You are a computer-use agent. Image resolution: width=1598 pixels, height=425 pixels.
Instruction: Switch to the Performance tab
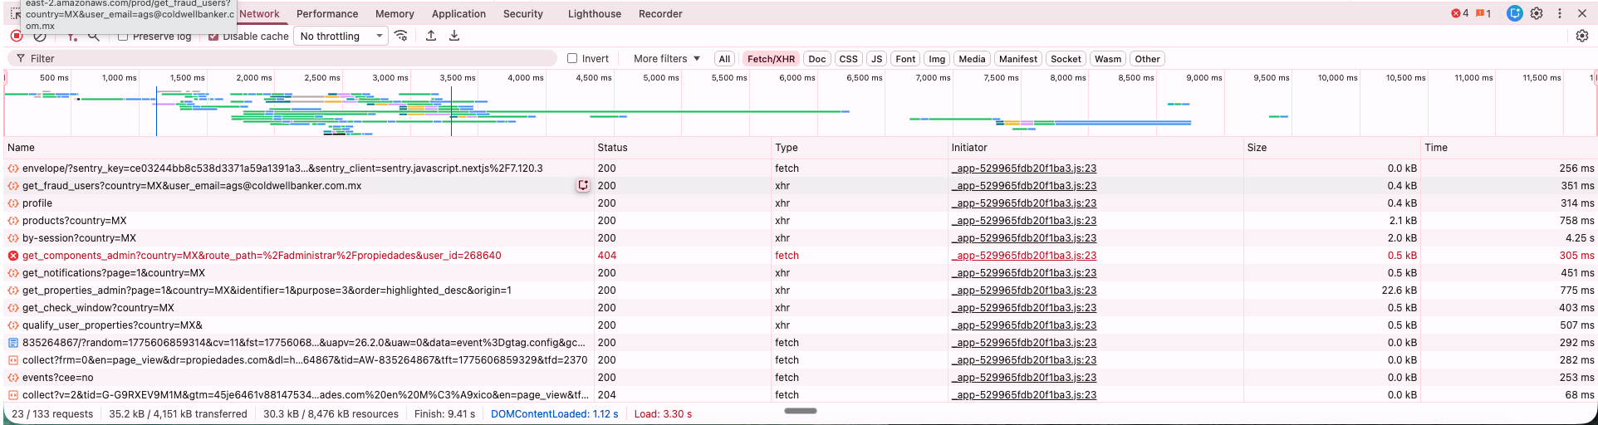(x=327, y=14)
